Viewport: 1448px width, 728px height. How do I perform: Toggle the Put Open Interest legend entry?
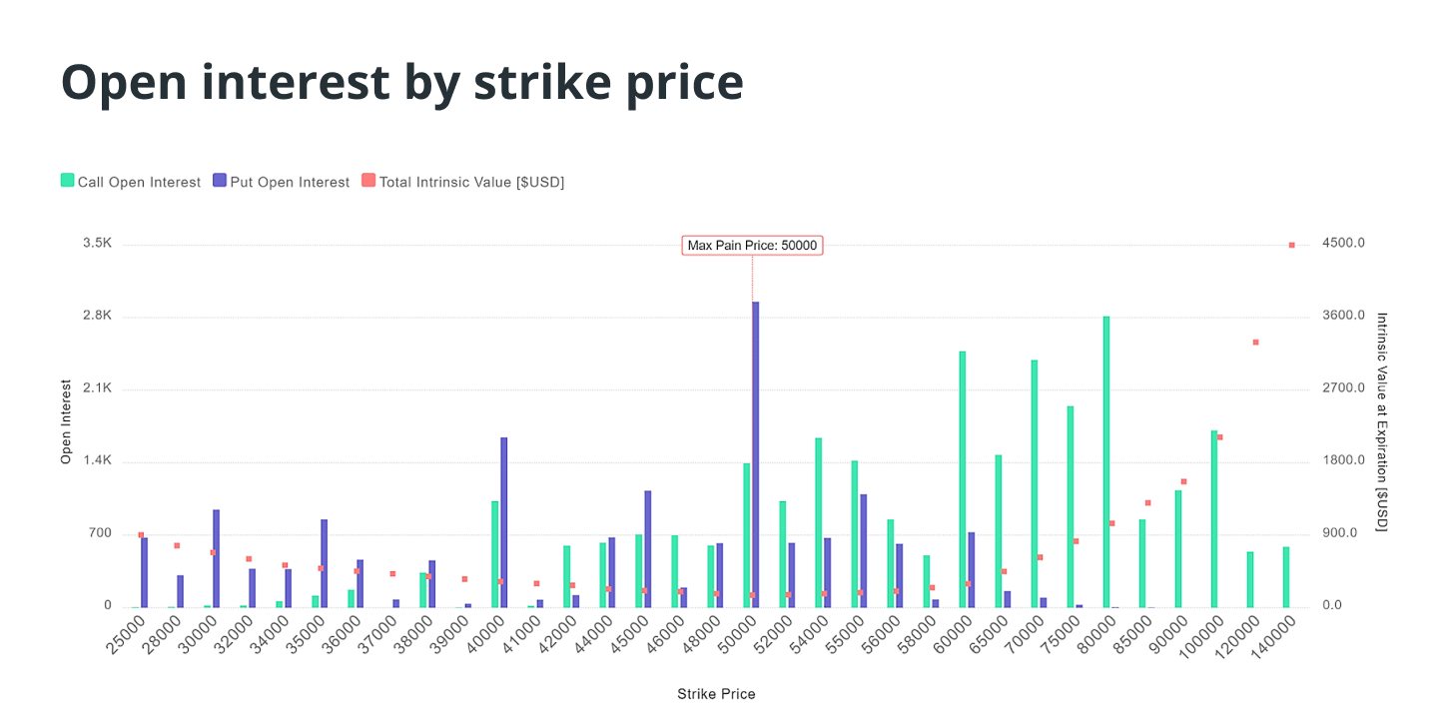tap(282, 182)
